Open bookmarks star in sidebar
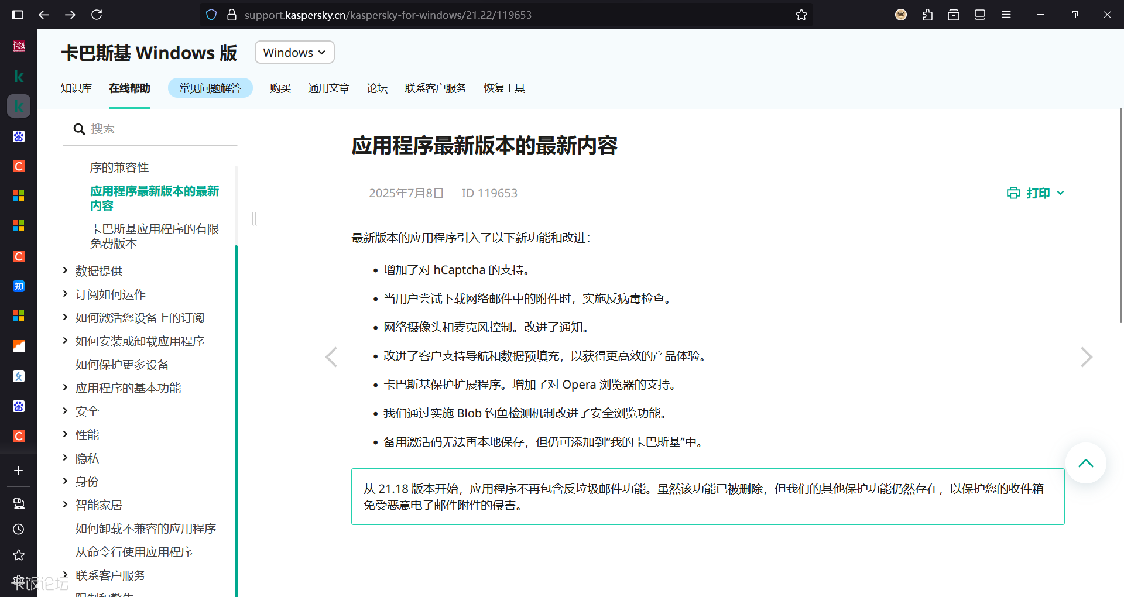1124x597 pixels. coord(19,555)
